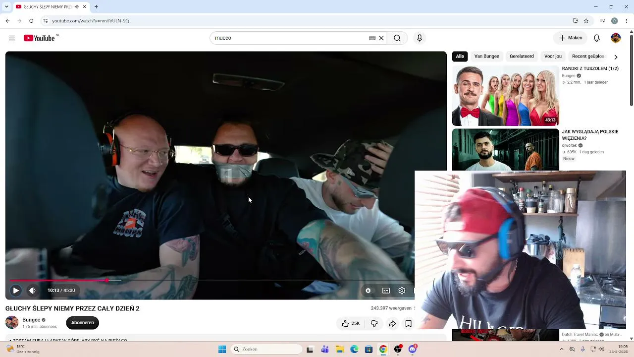This screenshot has height=357, width=634.
Task: Click the browser address bar URL
Action: [91, 21]
